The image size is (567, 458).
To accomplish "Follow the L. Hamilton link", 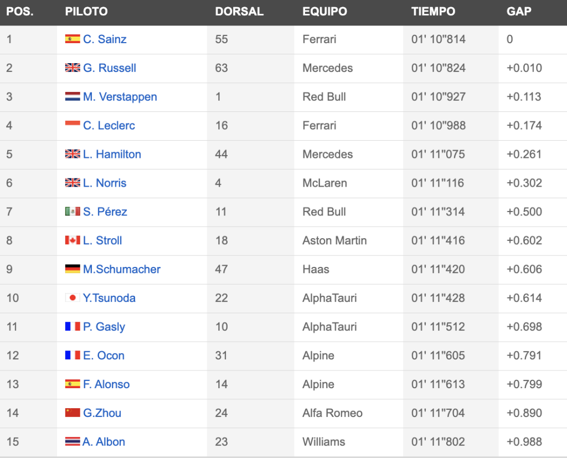I will coord(112,154).
